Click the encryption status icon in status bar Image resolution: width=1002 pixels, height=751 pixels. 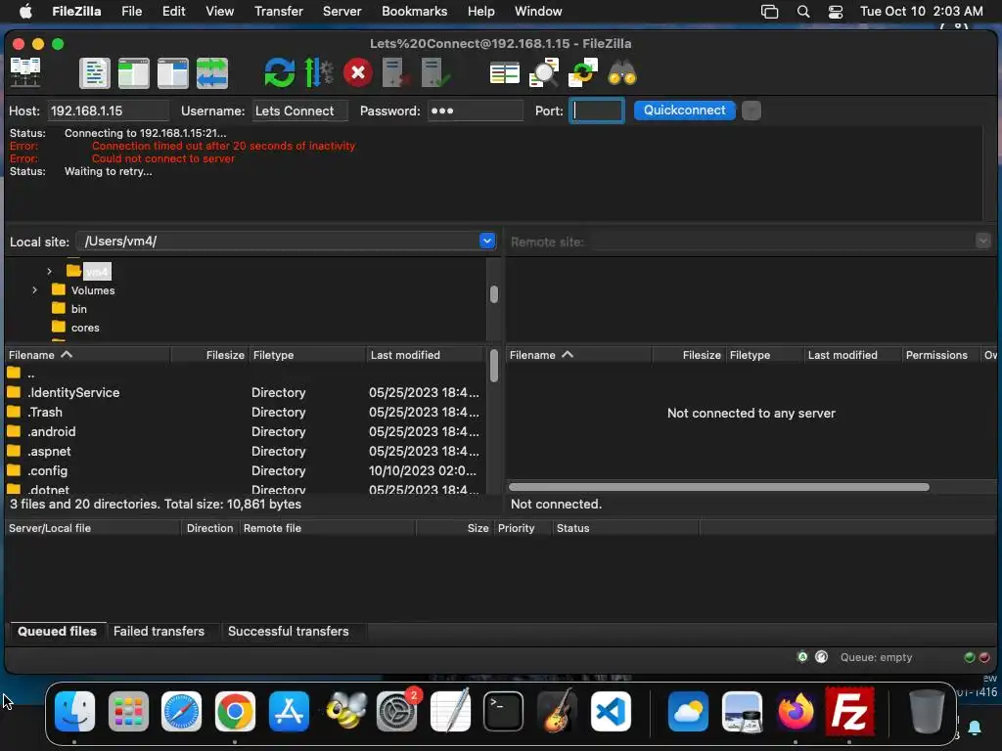coord(802,657)
